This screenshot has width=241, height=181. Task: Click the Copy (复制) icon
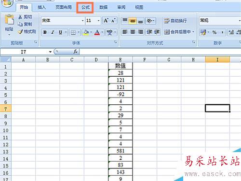(20, 24)
